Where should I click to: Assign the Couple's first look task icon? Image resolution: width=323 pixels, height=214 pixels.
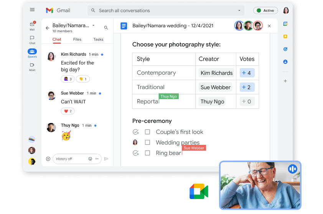coord(136,132)
